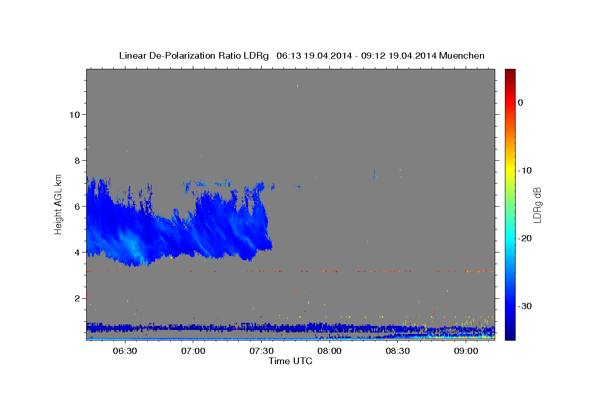
Task: Click the '06:30' time axis label
Action: click(x=124, y=351)
